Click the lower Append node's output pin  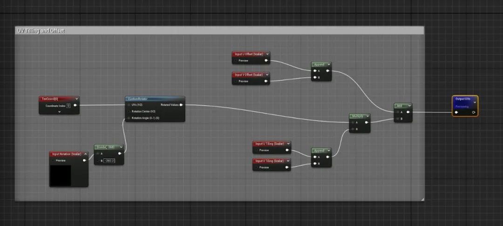(328, 157)
